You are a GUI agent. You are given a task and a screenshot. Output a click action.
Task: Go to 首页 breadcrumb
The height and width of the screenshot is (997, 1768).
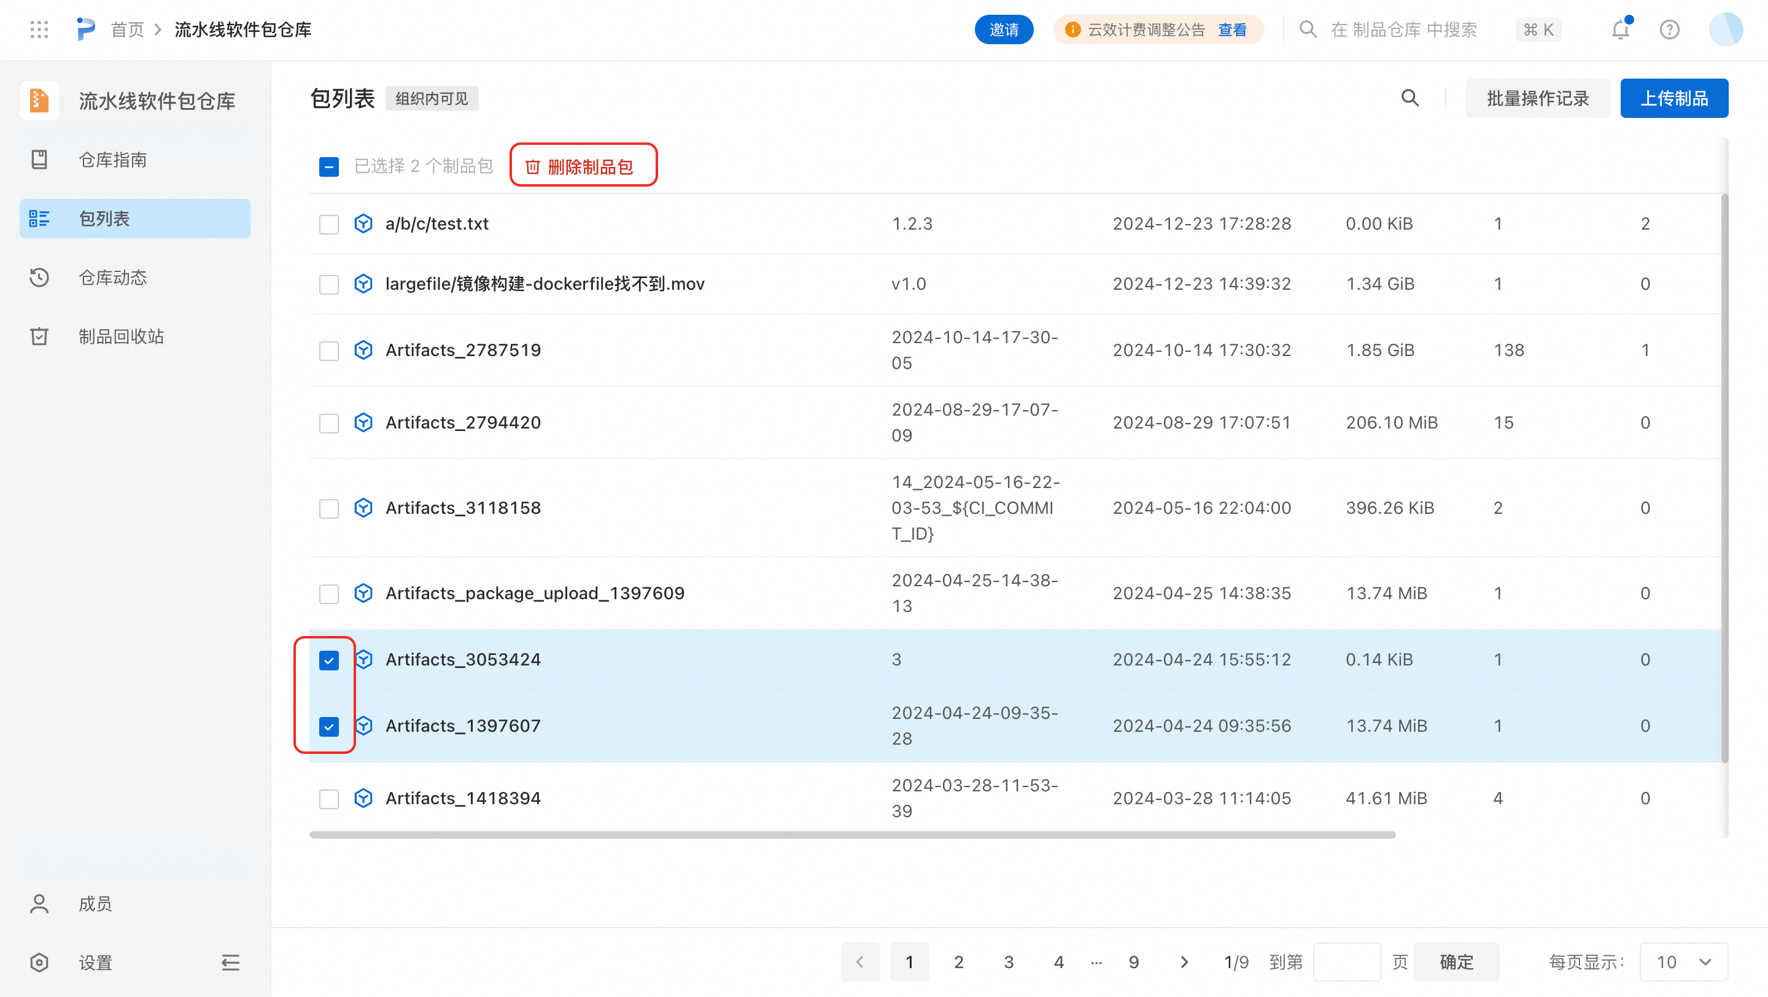128,29
